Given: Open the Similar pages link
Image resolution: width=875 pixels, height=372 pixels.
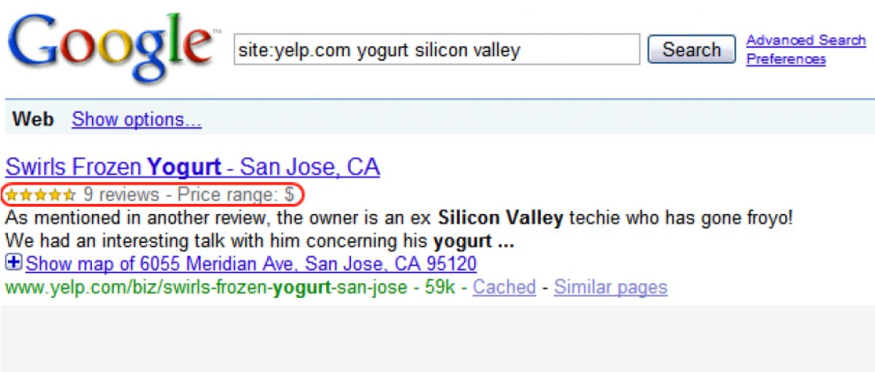Looking at the screenshot, I should tap(611, 288).
